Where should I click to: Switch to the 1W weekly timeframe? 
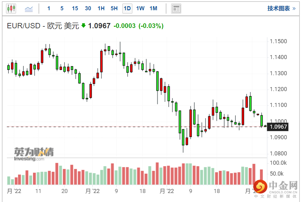pyautogui.click(x=140, y=8)
